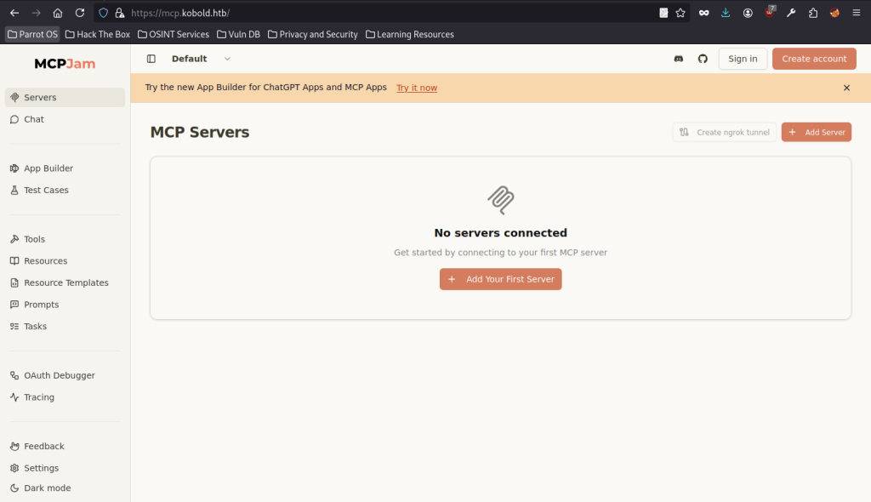The height and width of the screenshot is (502, 871).
Task: Open Privacy and Security bookmarks folder
Action: tap(313, 35)
